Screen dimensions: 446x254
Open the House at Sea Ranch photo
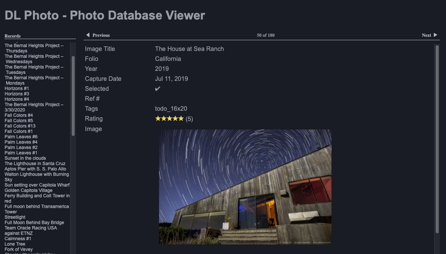tap(245, 187)
